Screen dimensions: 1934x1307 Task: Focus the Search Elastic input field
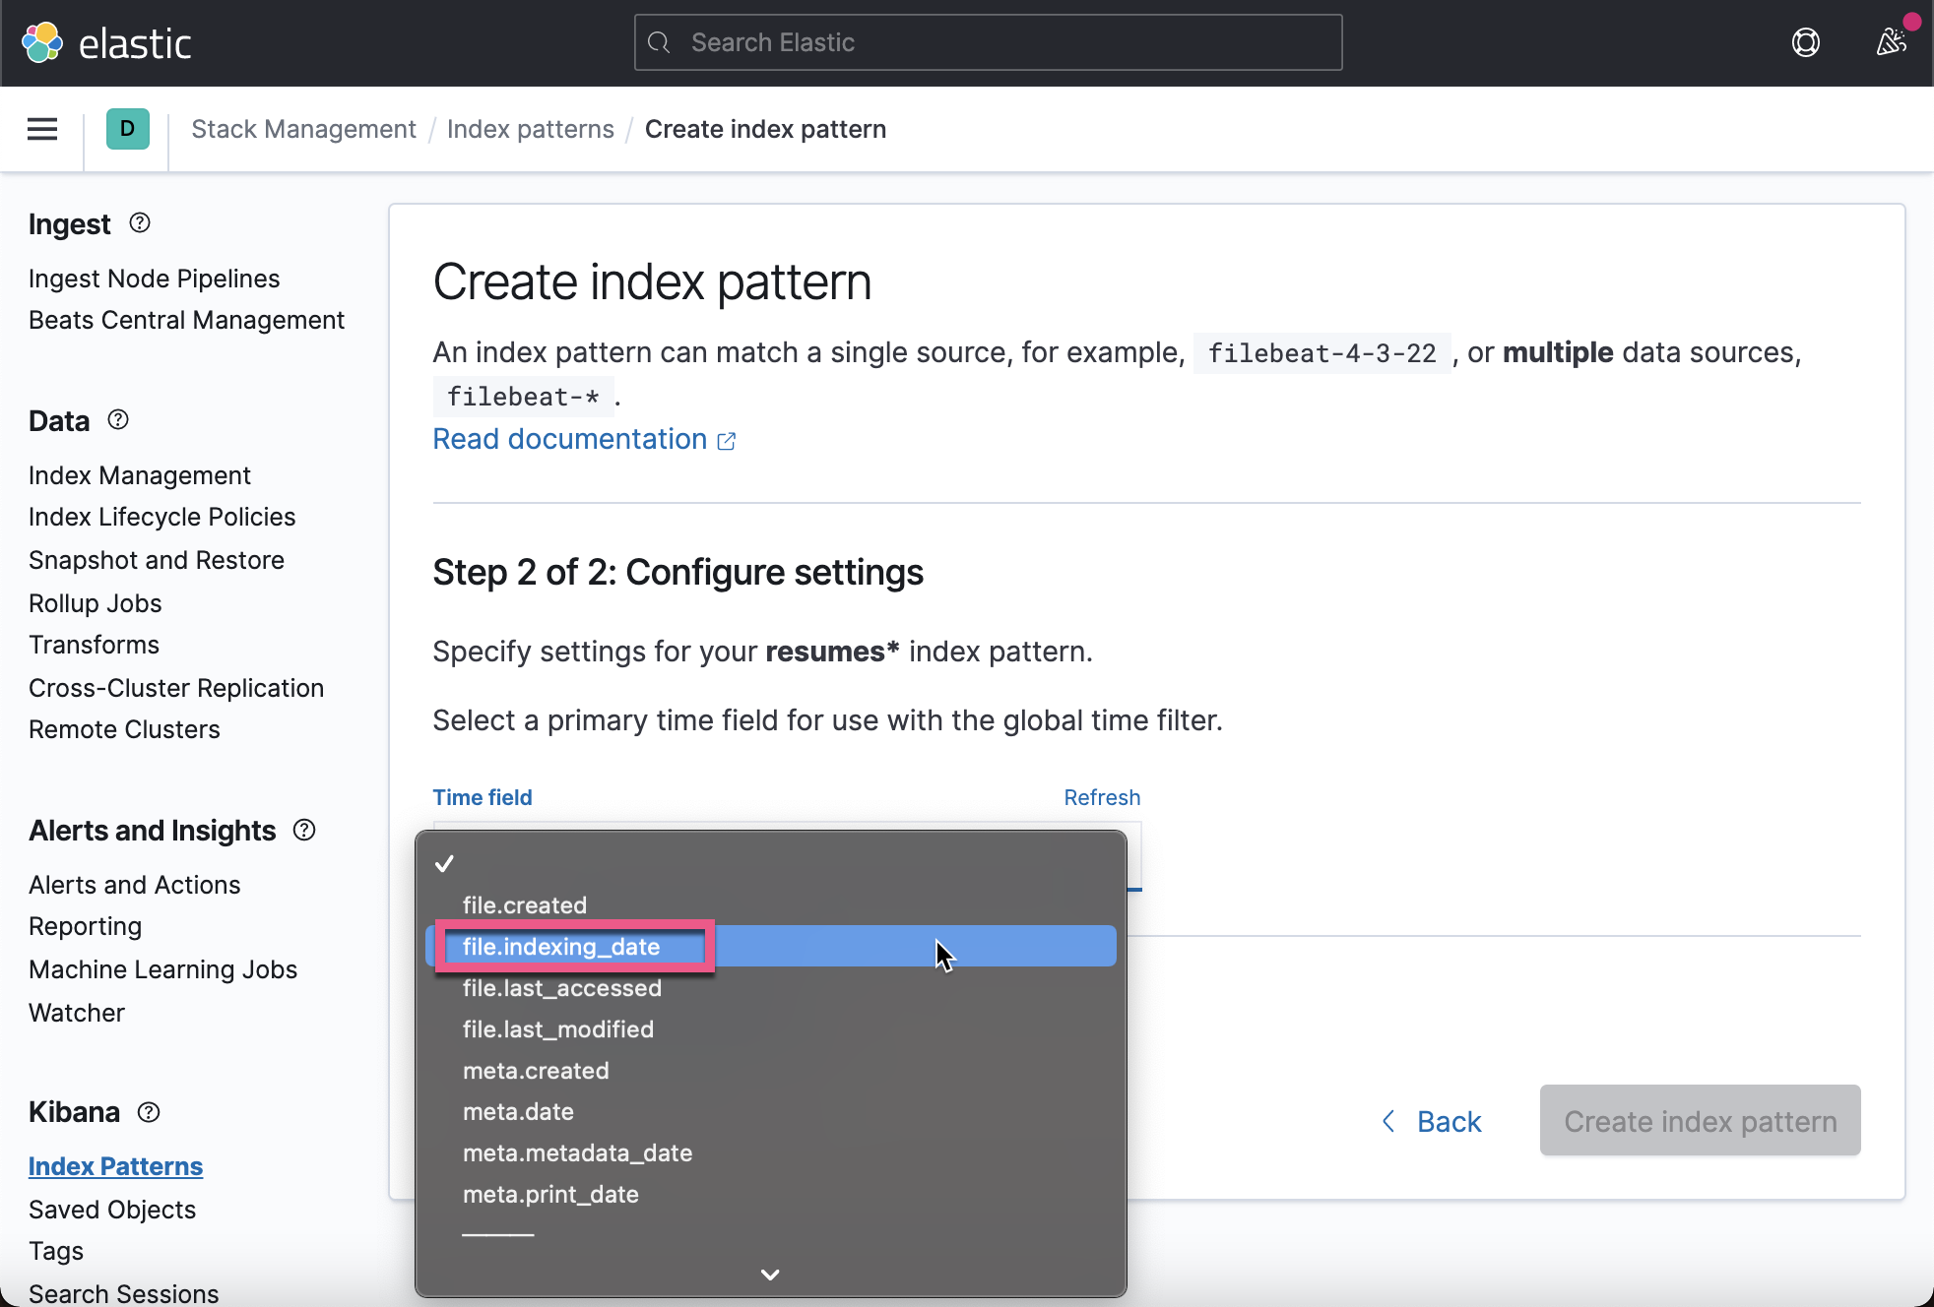coord(988,42)
